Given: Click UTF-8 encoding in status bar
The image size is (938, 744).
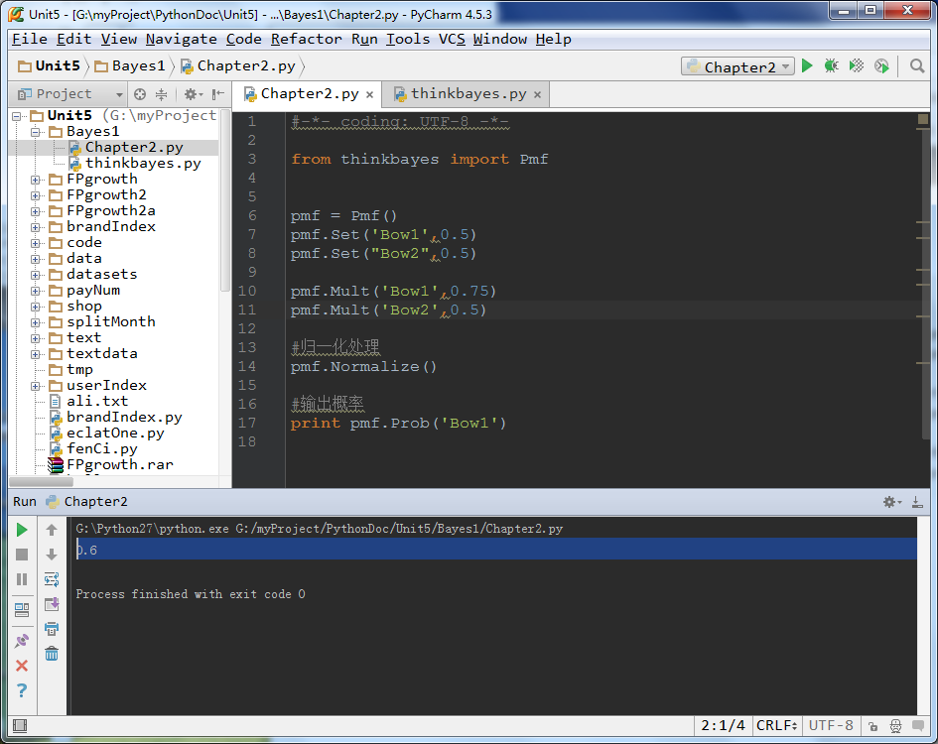Looking at the screenshot, I should [831, 725].
